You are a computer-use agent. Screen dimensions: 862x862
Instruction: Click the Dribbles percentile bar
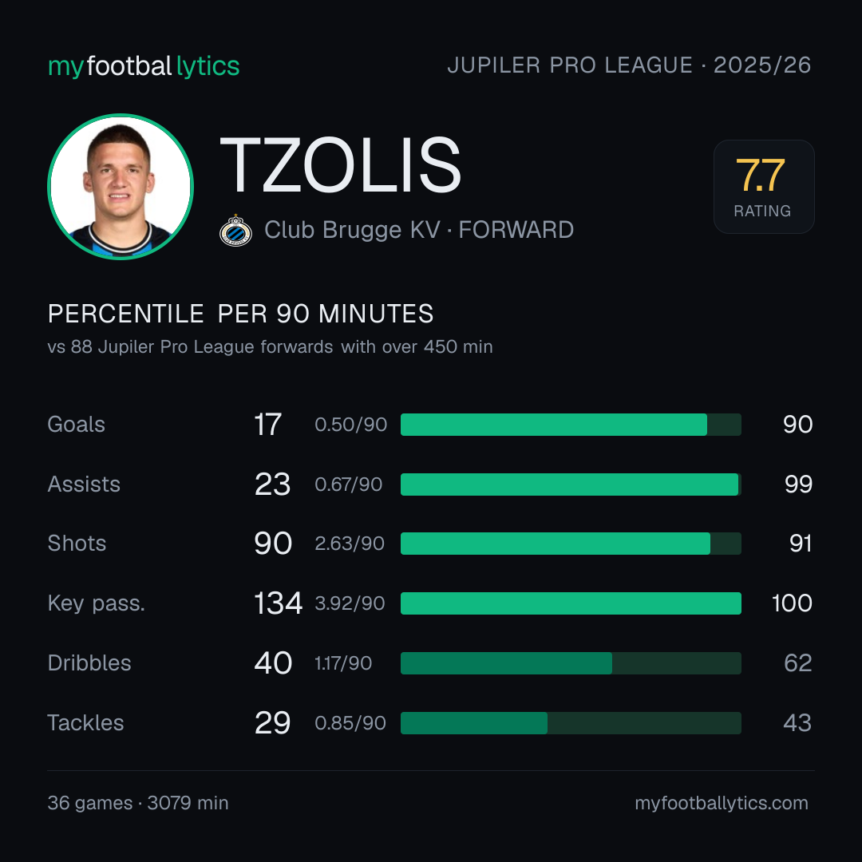571,663
